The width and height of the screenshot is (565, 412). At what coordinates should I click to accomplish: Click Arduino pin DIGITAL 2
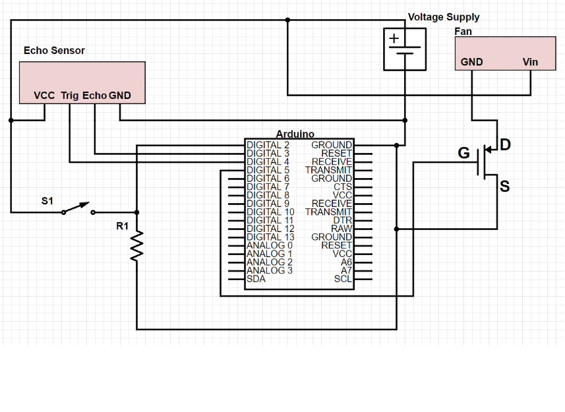tap(268, 145)
